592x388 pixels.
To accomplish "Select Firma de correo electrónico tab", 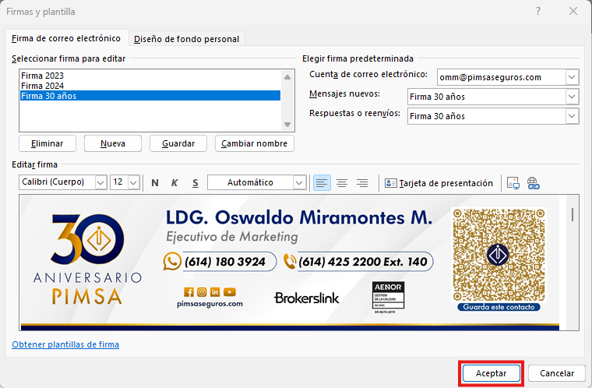I will 66,38.
